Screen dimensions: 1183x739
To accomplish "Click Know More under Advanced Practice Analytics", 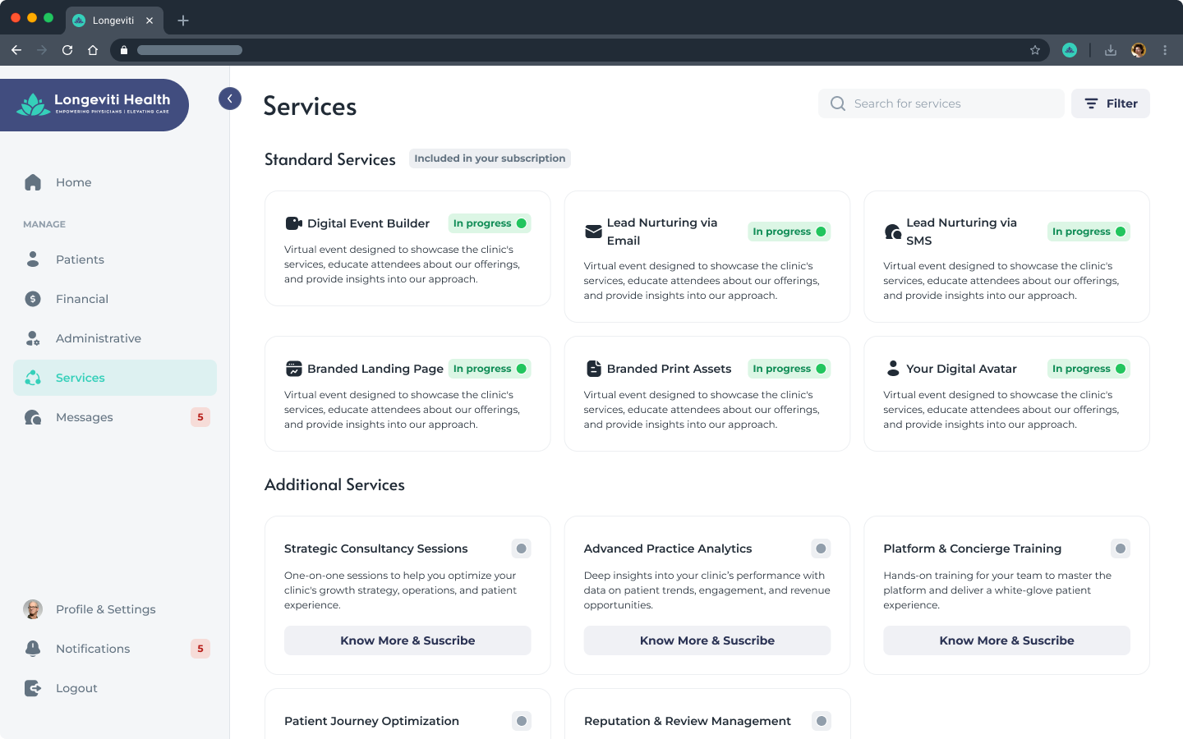I will pos(707,640).
